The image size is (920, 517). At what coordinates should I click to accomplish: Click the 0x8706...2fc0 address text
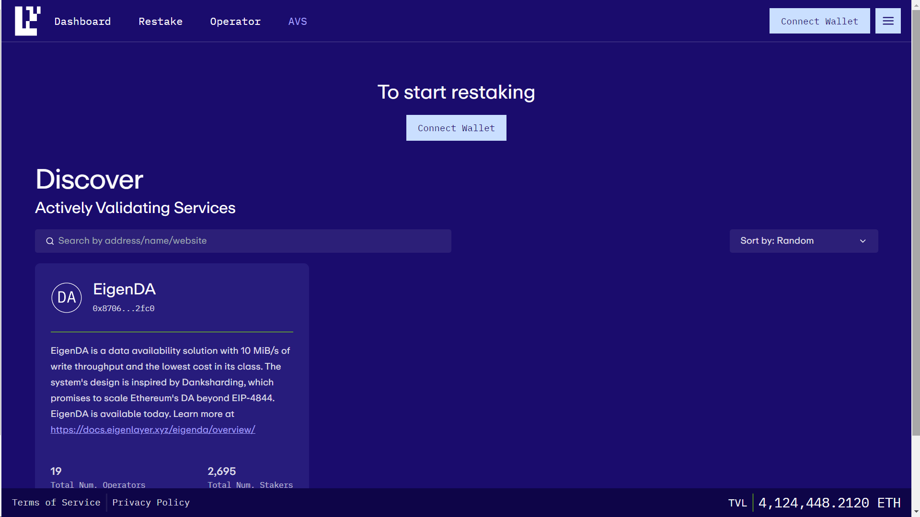coord(124,309)
